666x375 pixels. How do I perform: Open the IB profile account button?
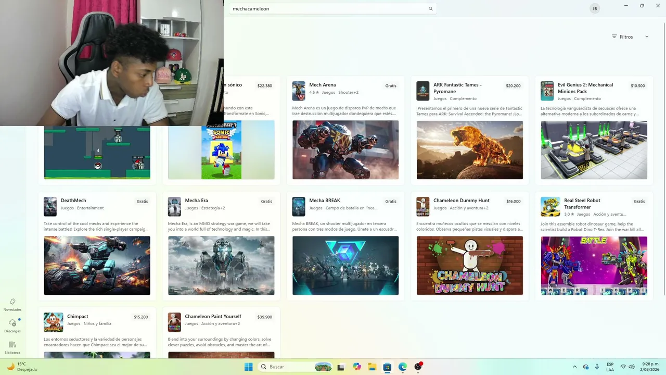tap(595, 8)
